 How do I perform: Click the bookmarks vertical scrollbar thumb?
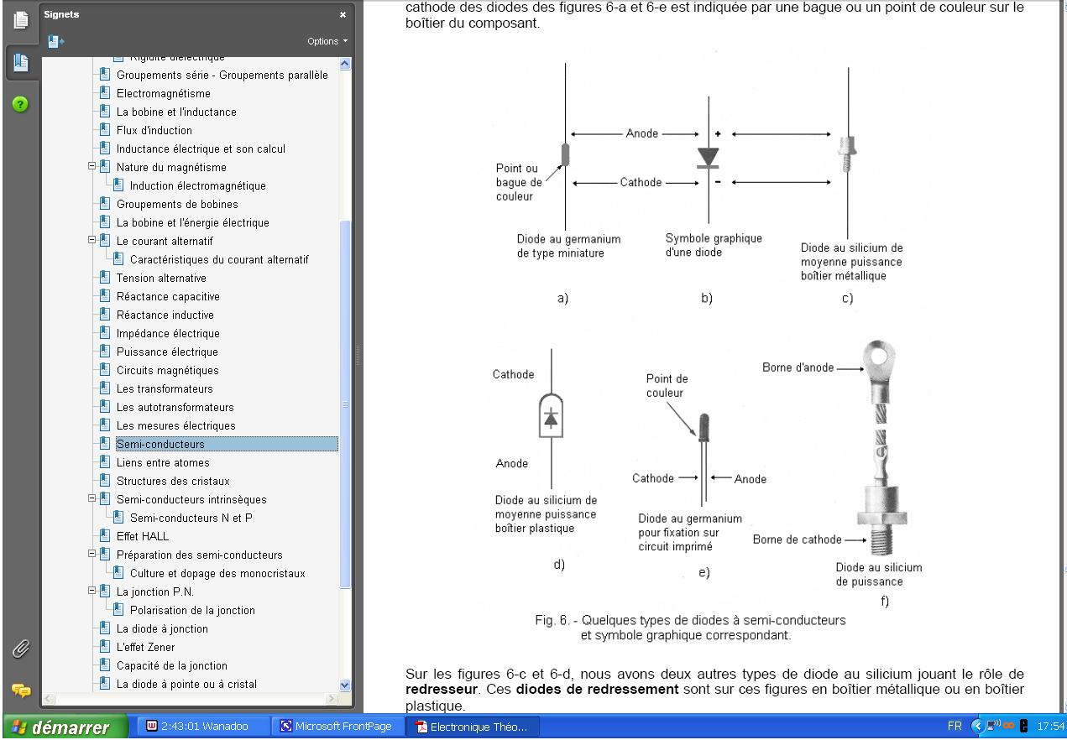coord(344,404)
